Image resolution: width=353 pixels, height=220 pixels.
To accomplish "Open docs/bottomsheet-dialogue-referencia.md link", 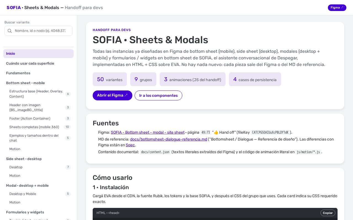I will coord(169,139).
